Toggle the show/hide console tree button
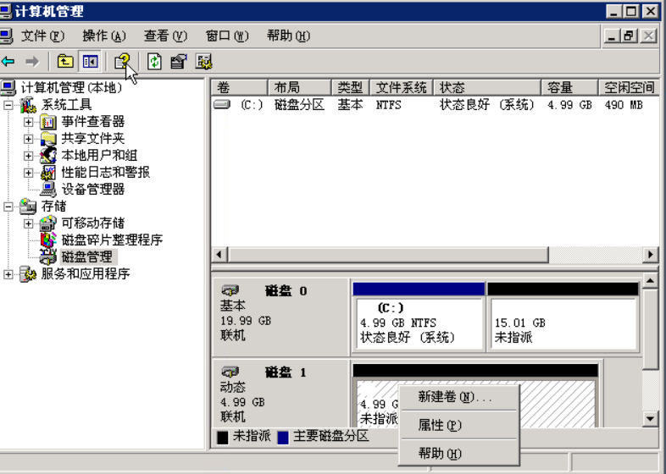The width and height of the screenshot is (666, 474). click(x=90, y=62)
